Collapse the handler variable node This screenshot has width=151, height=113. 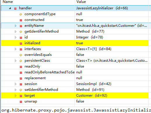pos(10,8)
